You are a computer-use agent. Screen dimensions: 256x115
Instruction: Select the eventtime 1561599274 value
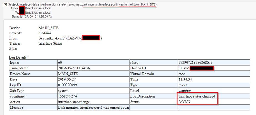(x=68, y=96)
